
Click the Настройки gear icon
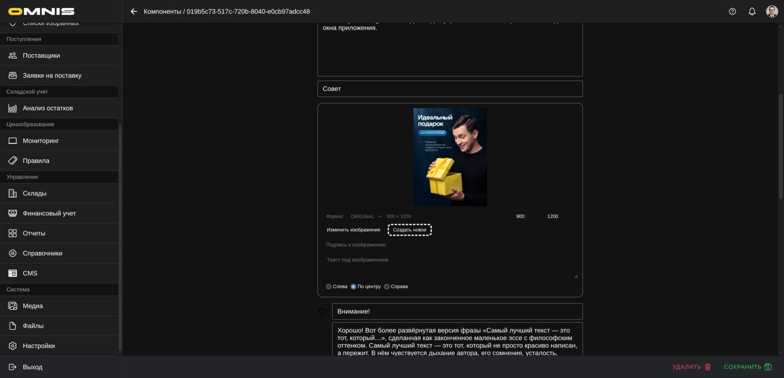click(x=13, y=346)
